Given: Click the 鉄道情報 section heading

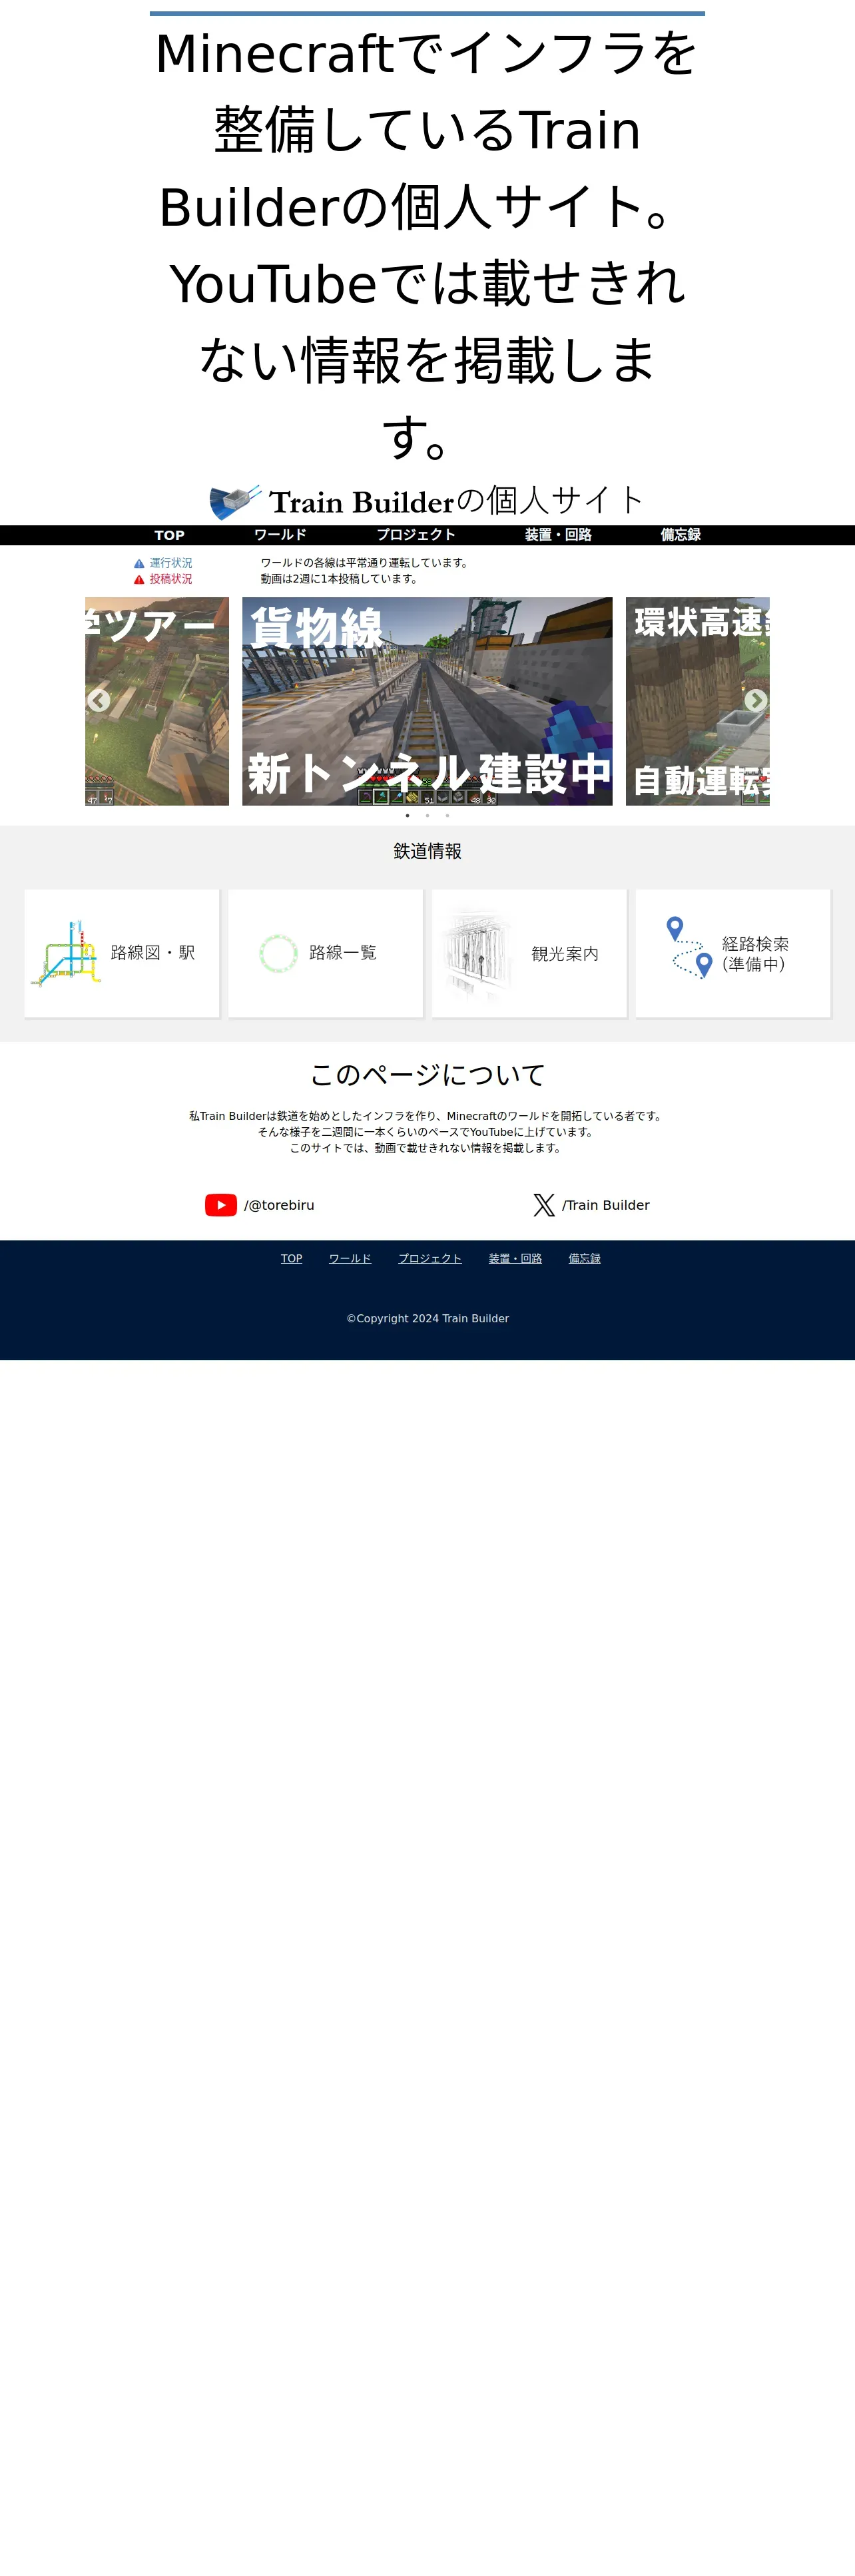Looking at the screenshot, I should pyautogui.click(x=427, y=851).
